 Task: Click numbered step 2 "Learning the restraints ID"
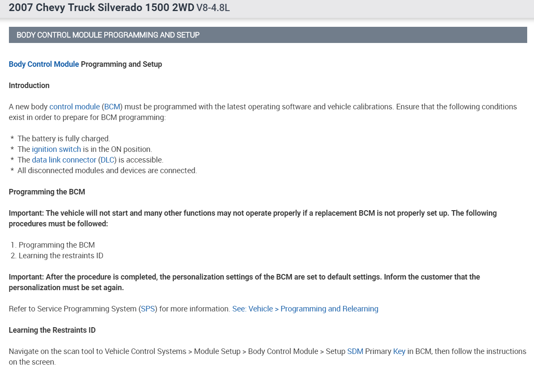61,256
